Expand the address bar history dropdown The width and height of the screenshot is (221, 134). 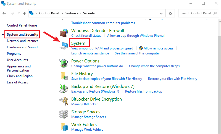click(x=161, y=14)
